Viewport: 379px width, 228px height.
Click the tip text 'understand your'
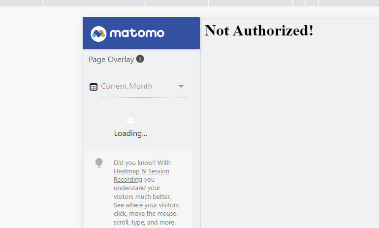click(x=137, y=188)
